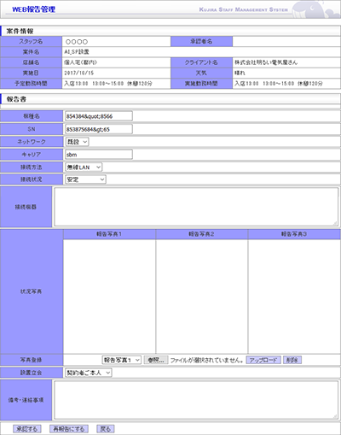Open the 報告写真1 photo selection dropdown
Image resolution: width=341 pixels, height=435 pixels.
pyautogui.click(x=121, y=360)
